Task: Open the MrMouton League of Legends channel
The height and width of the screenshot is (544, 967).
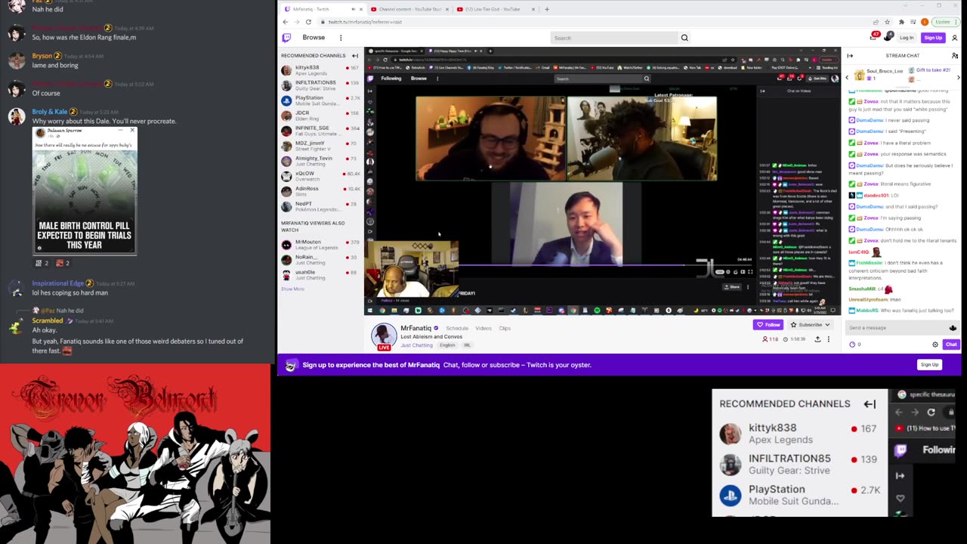Action: [x=320, y=245]
